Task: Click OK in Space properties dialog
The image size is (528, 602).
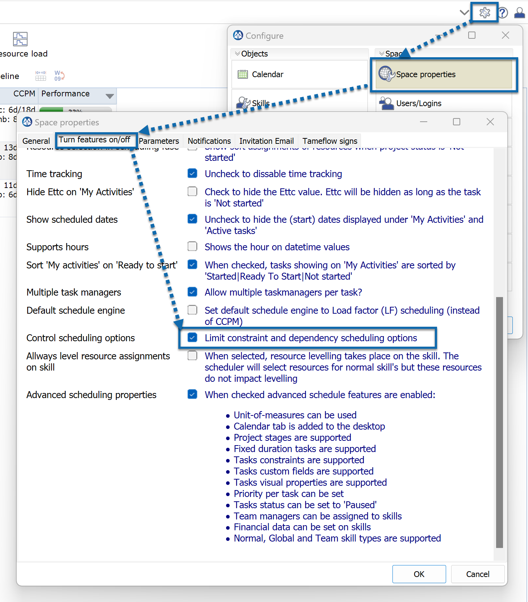Action: [419, 574]
